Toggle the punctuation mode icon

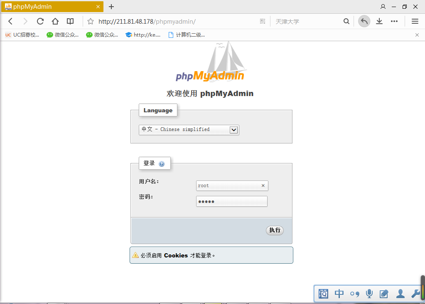[x=354, y=294]
